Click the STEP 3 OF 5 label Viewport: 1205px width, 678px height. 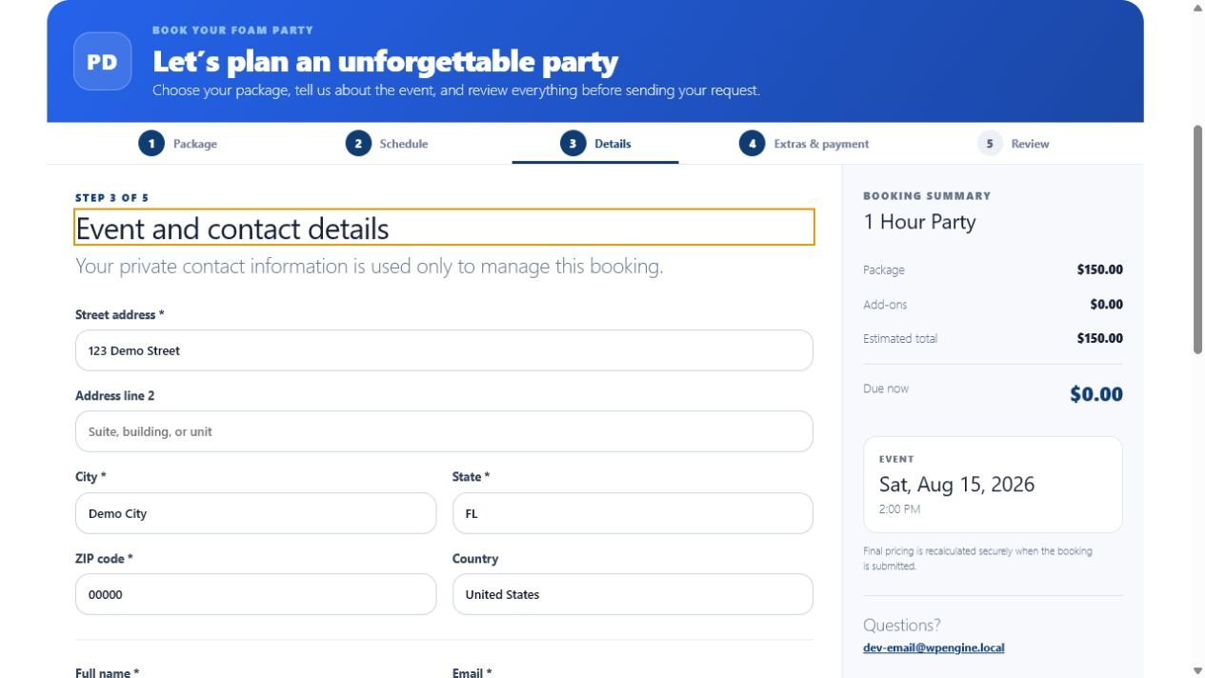point(112,198)
